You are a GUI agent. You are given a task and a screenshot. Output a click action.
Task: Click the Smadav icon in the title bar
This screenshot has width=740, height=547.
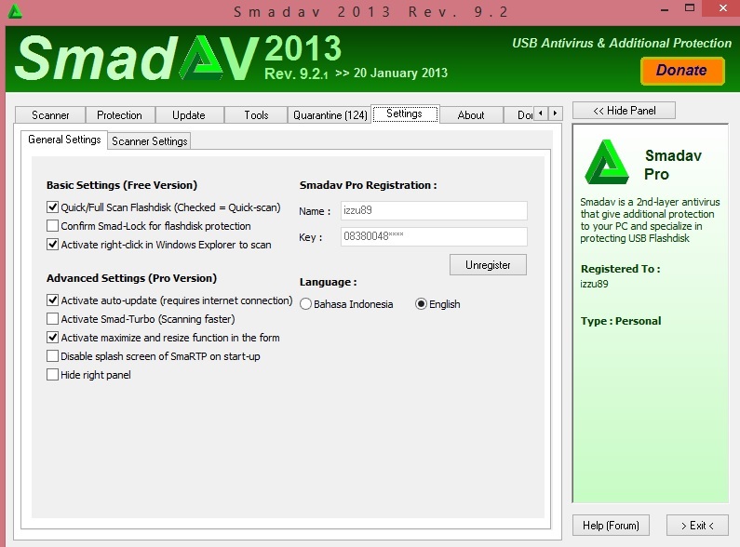[x=15, y=11]
